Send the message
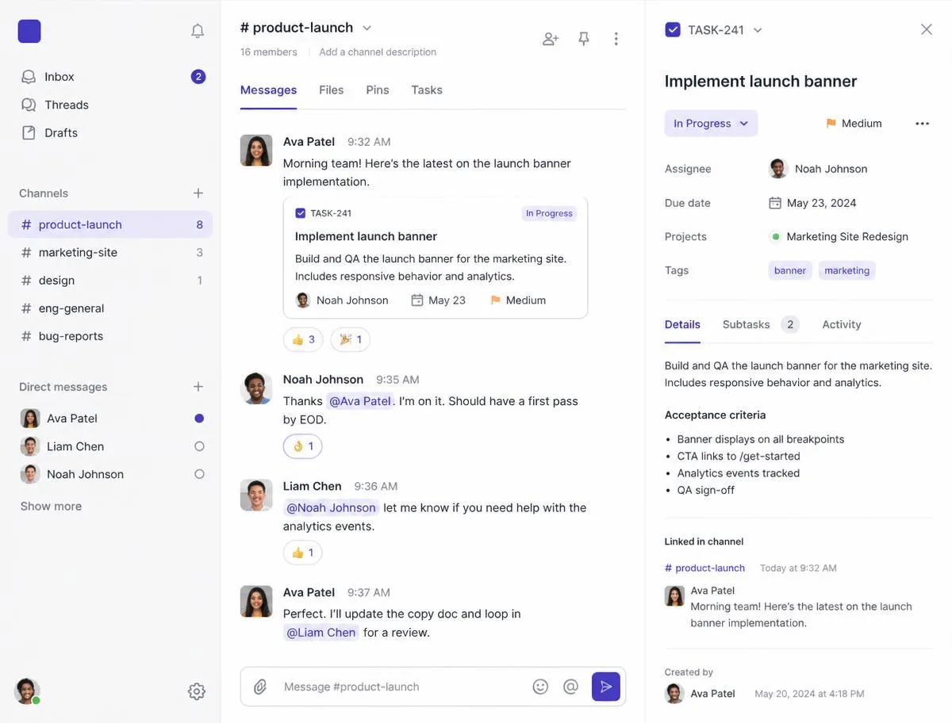This screenshot has width=952, height=723. (x=606, y=687)
